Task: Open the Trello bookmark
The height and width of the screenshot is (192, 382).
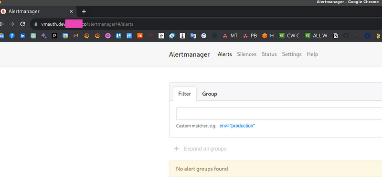Action: tap(118, 35)
